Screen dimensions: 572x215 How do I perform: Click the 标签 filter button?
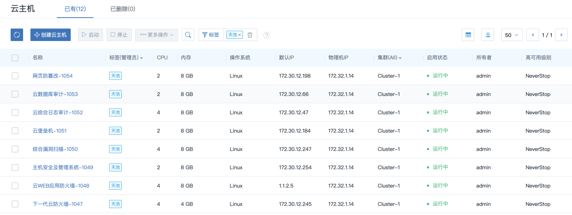click(211, 35)
